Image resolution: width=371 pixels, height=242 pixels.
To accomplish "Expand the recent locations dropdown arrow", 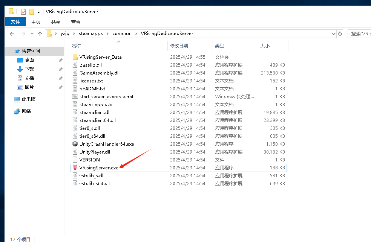I will point(32,34).
